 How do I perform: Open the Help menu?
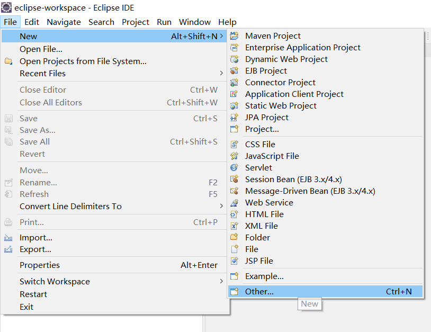227,22
